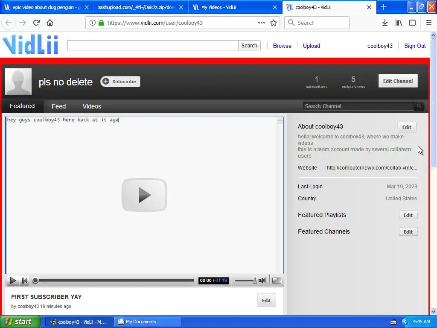The width and height of the screenshot is (437, 328).
Task: Click the on-screen keyboard tray icon
Action: point(393,322)
